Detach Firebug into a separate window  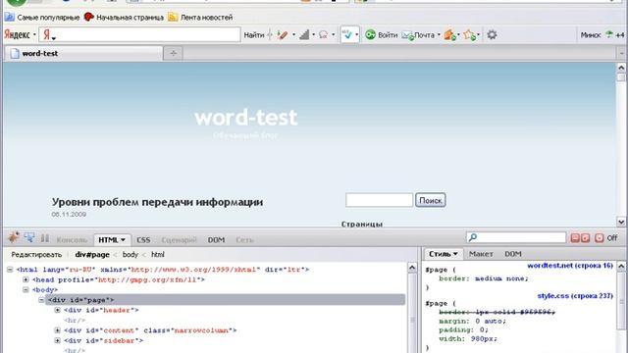pyautogui.click(x=585, y=238)
